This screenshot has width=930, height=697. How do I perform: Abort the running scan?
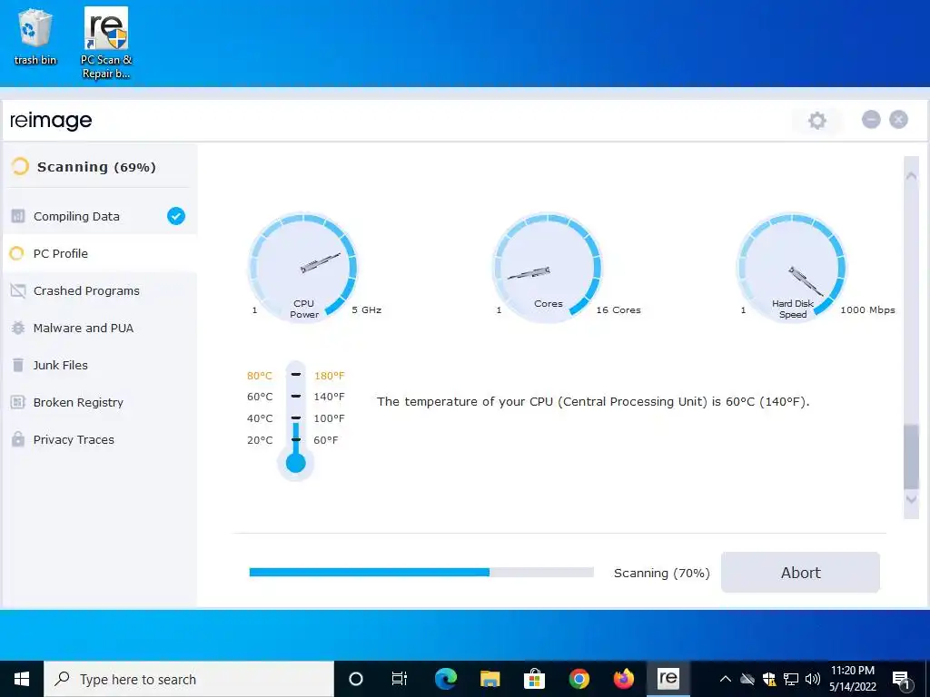click(x=800, y=573)
